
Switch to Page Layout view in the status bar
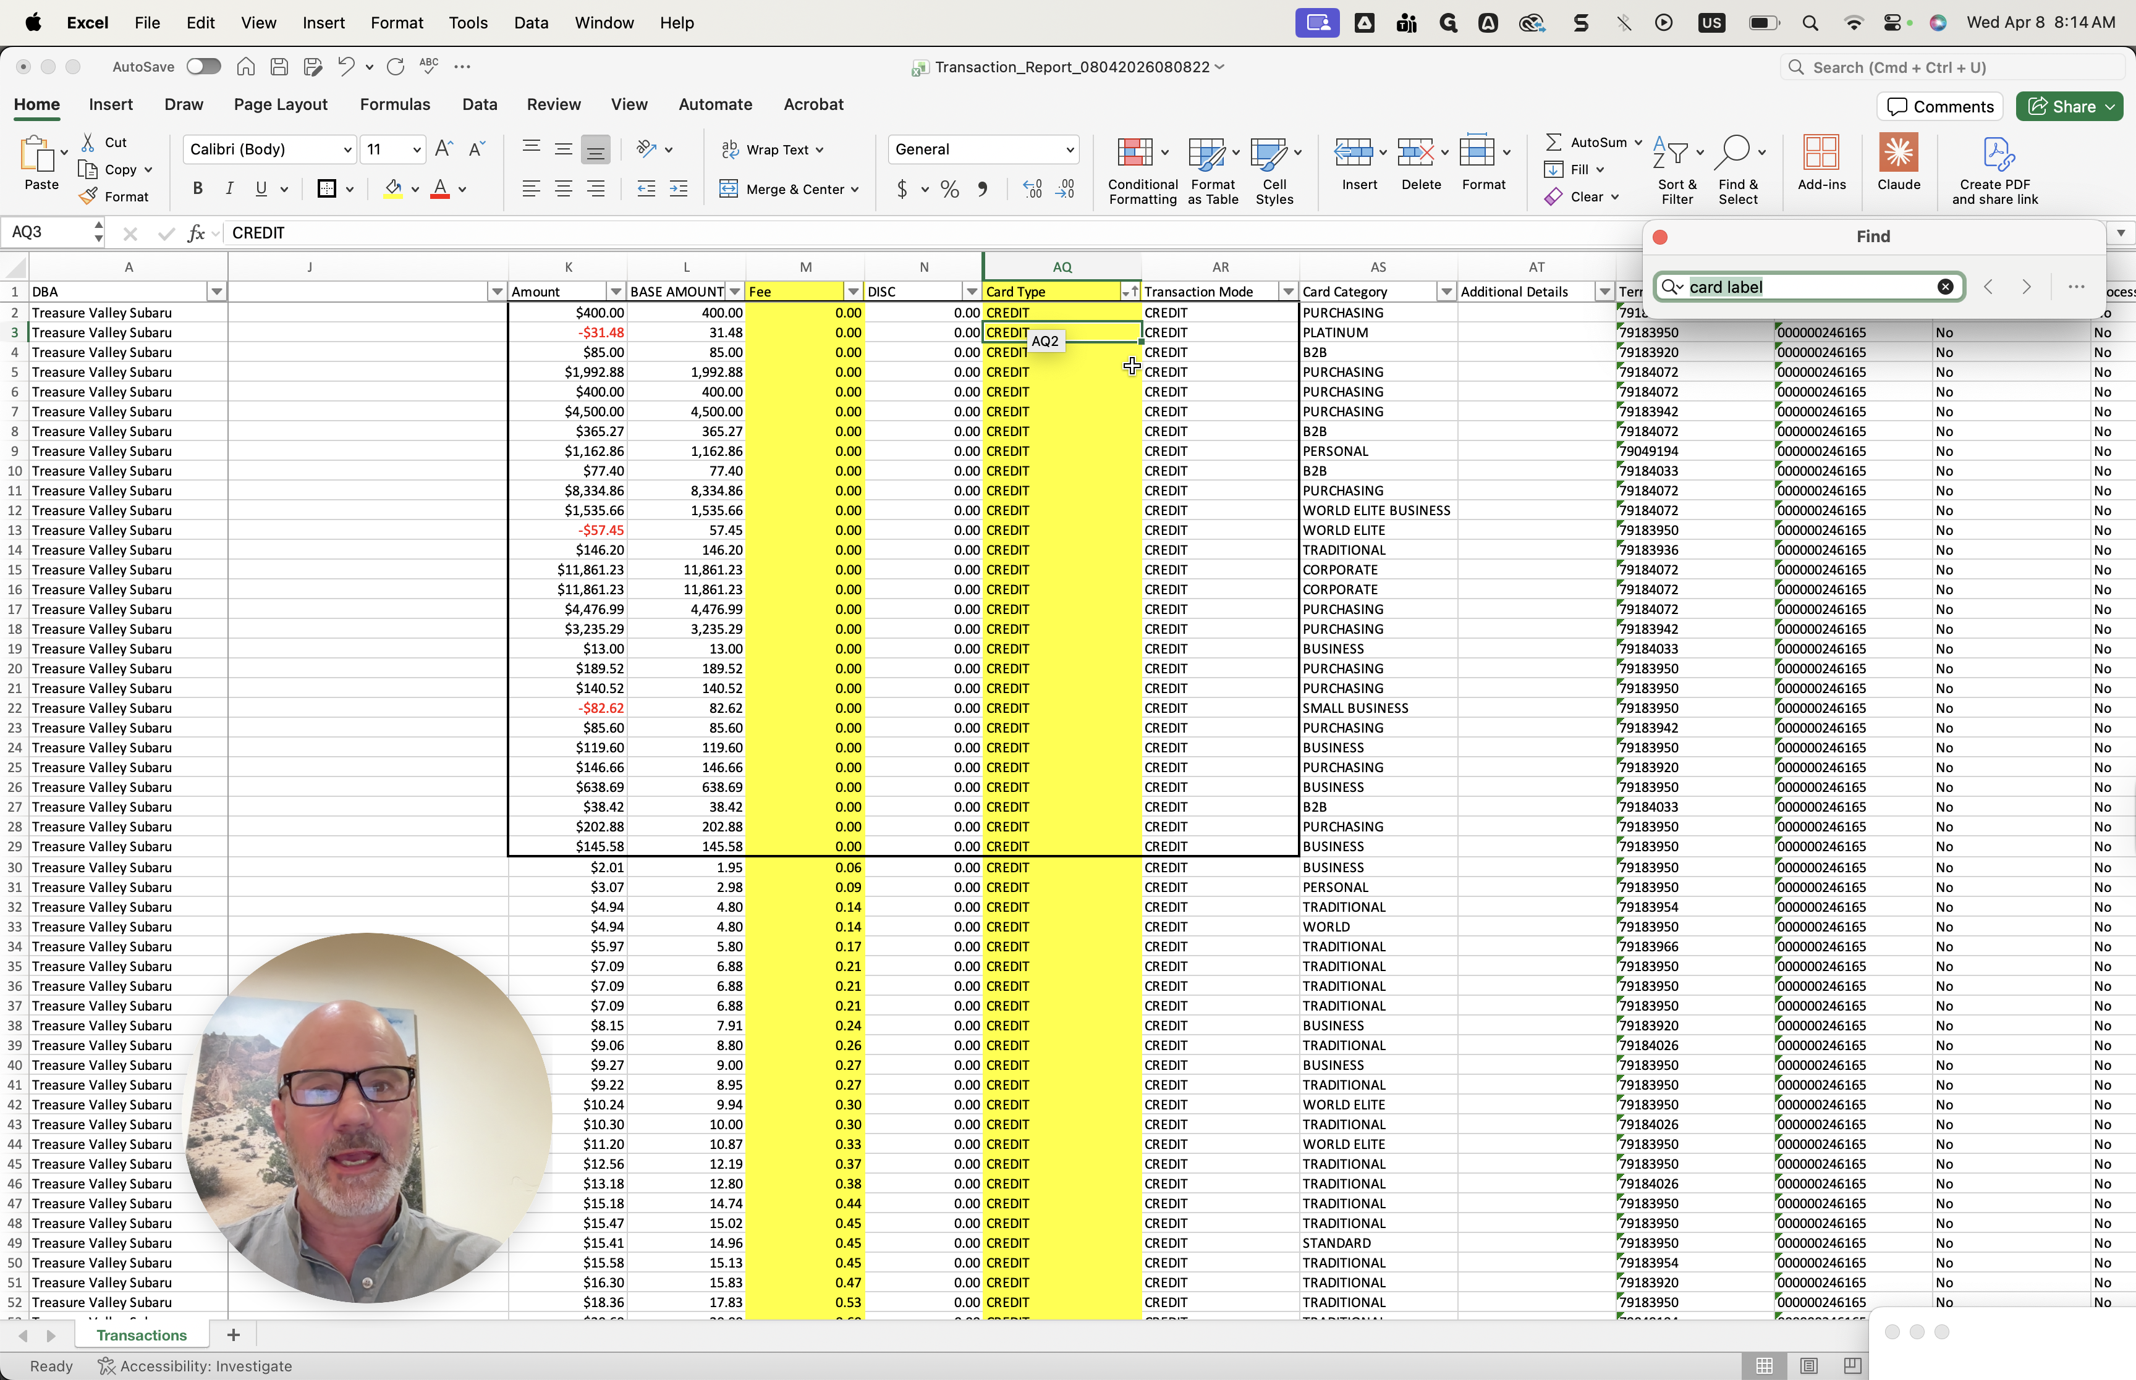tap(1808, 1365)
